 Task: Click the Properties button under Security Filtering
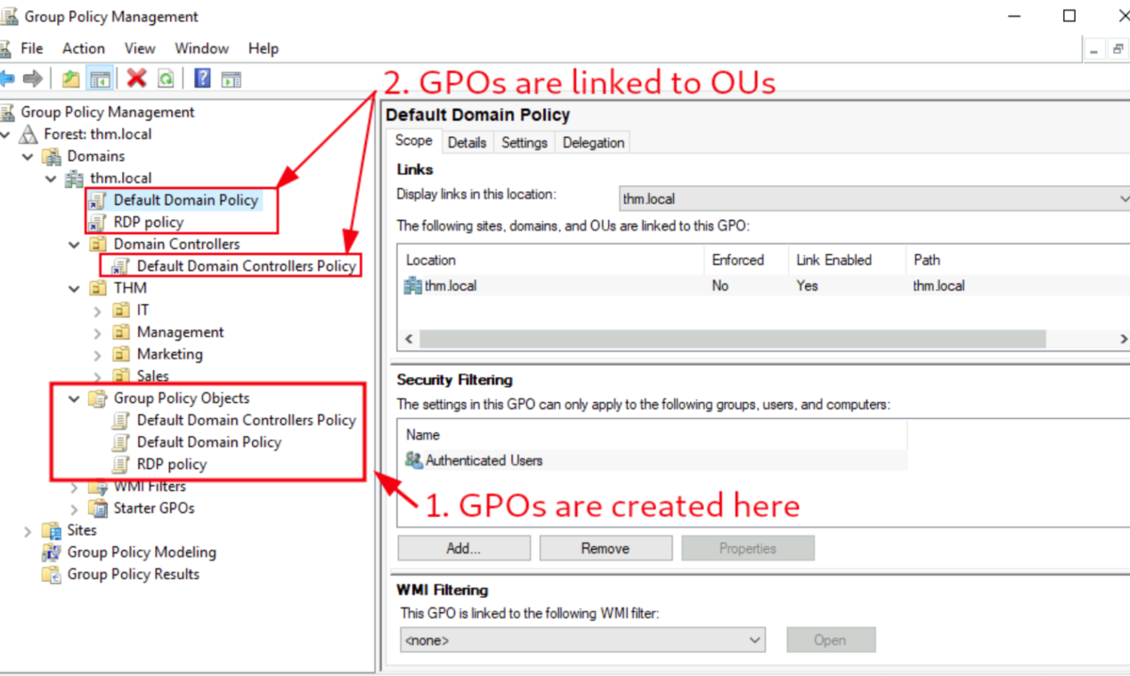tap(748, 548)
